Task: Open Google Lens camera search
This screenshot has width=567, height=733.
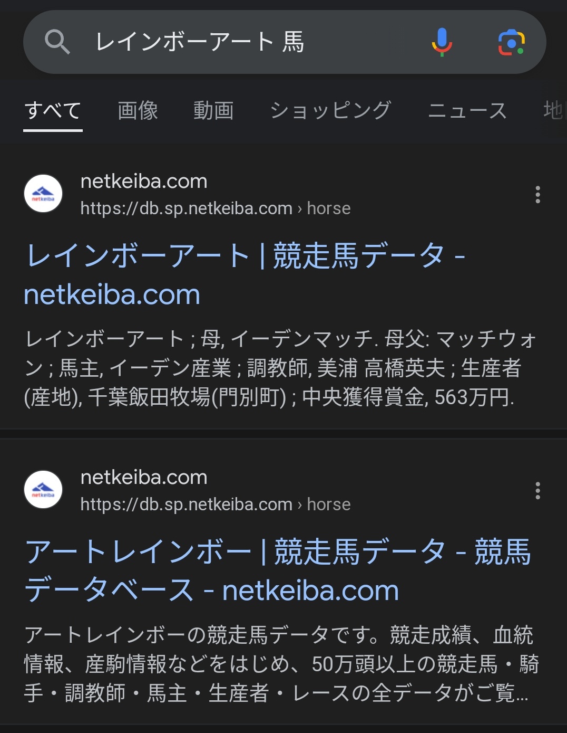Action: 511,42
